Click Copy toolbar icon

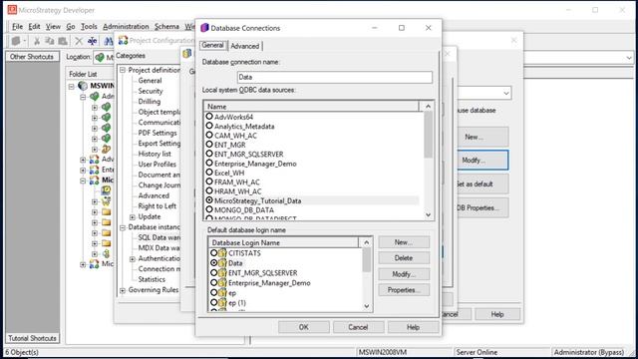(x=49, y=41)
